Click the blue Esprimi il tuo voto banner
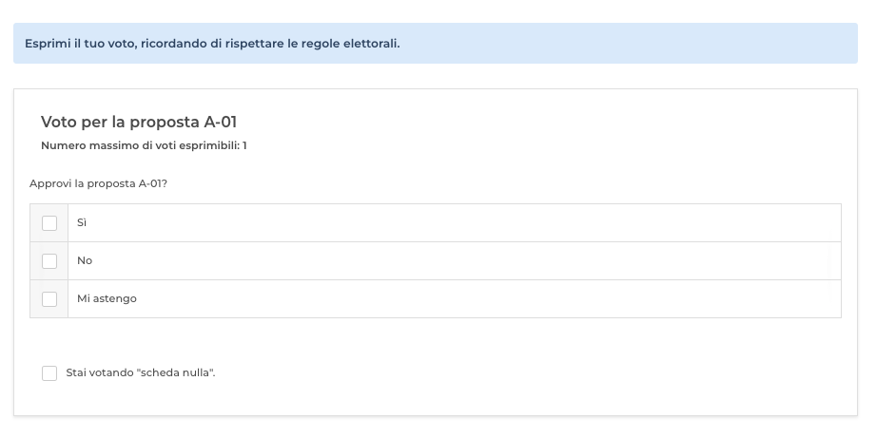 [436, 43]
